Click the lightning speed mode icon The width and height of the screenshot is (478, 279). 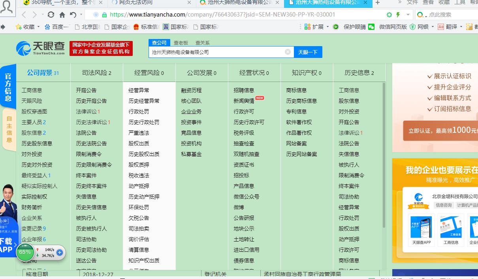398,15
